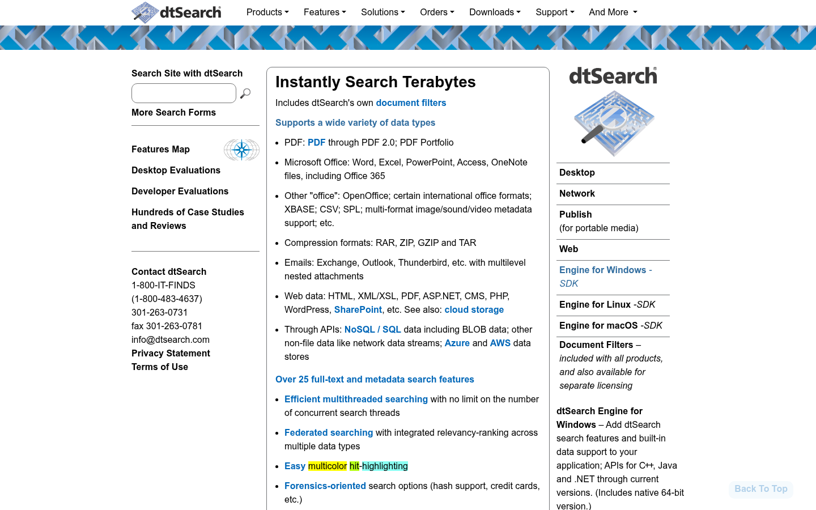Follow the cloud storage link

pos(474,309)
